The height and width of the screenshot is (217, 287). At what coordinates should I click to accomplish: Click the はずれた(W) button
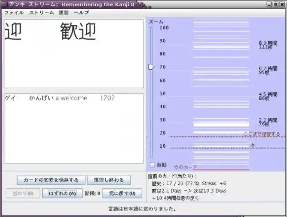62,193
